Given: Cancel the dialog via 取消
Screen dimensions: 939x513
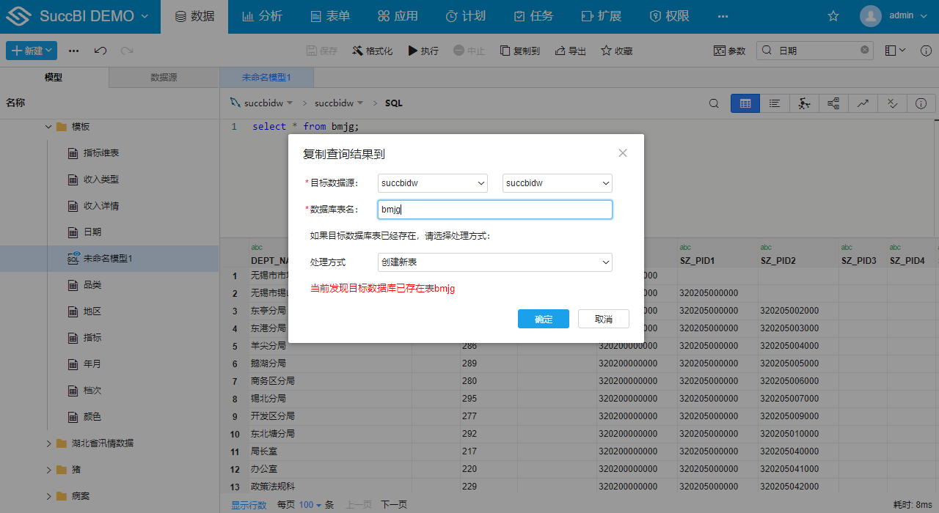Looking at the screenshot, I should point(603,319).
